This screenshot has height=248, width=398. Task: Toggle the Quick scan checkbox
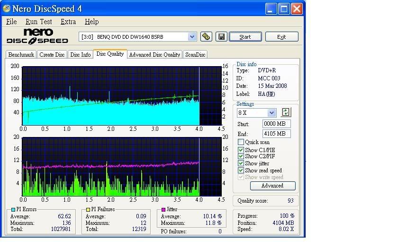click(x=241, y=142)
